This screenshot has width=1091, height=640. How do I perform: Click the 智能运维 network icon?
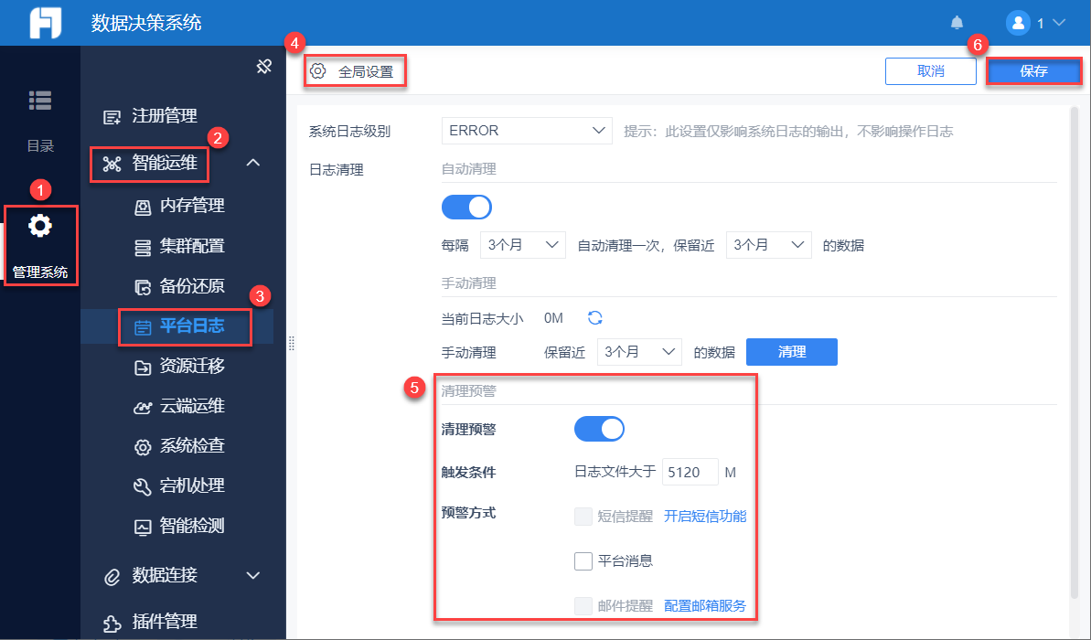click(112, 164)
